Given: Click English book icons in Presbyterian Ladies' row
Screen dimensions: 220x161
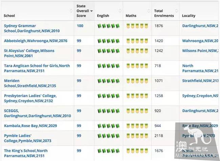Looking at the screenshot, I should click(108, 96).
